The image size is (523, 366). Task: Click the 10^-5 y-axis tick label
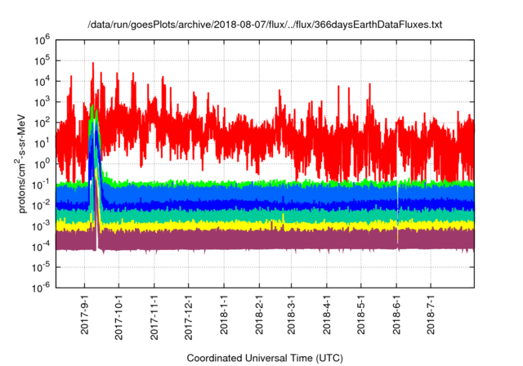(x=41, y=267)
